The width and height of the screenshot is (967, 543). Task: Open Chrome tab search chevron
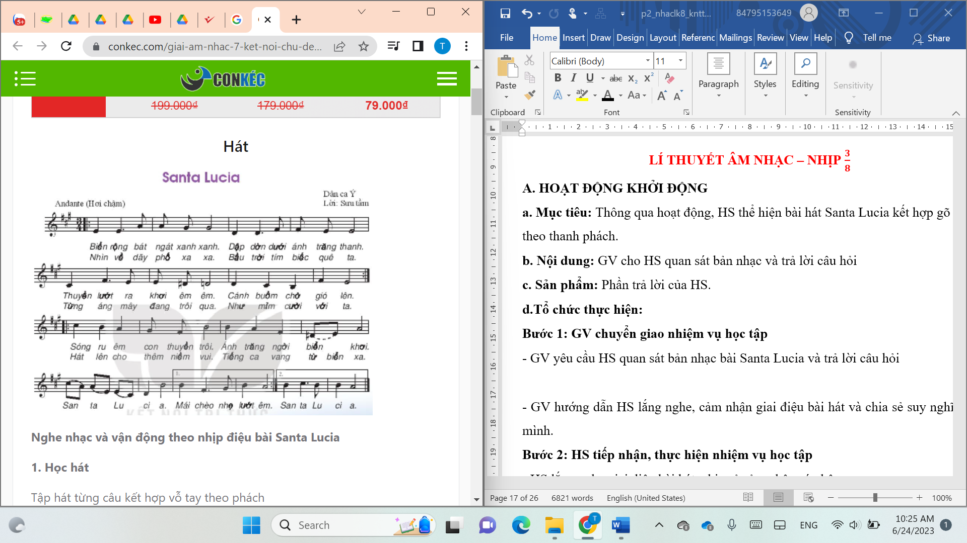coord(361,12)
